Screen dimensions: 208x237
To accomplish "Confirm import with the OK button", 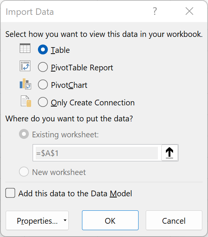I will (x=110, y=220).
